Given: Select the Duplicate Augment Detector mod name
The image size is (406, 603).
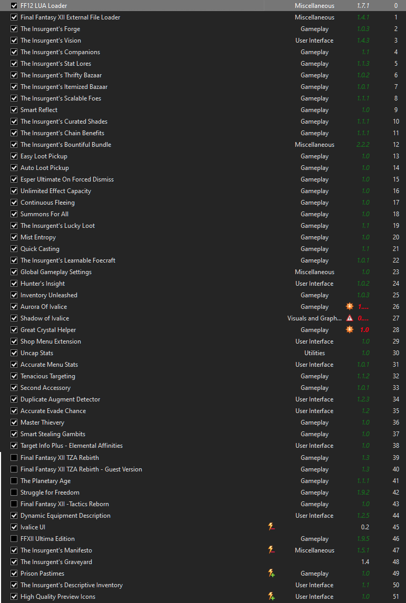Looking at the screenshot, I should (61, 399).
